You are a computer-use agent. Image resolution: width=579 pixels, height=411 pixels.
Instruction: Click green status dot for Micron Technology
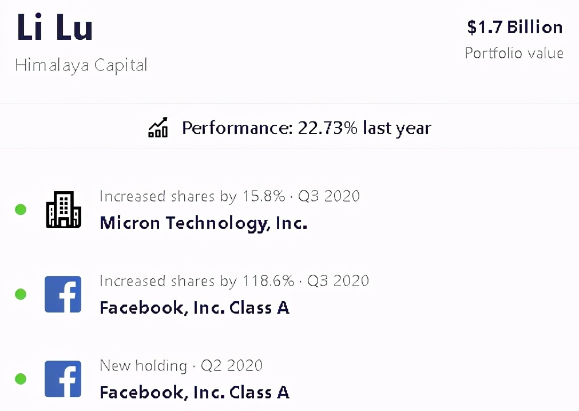(21, 210)
